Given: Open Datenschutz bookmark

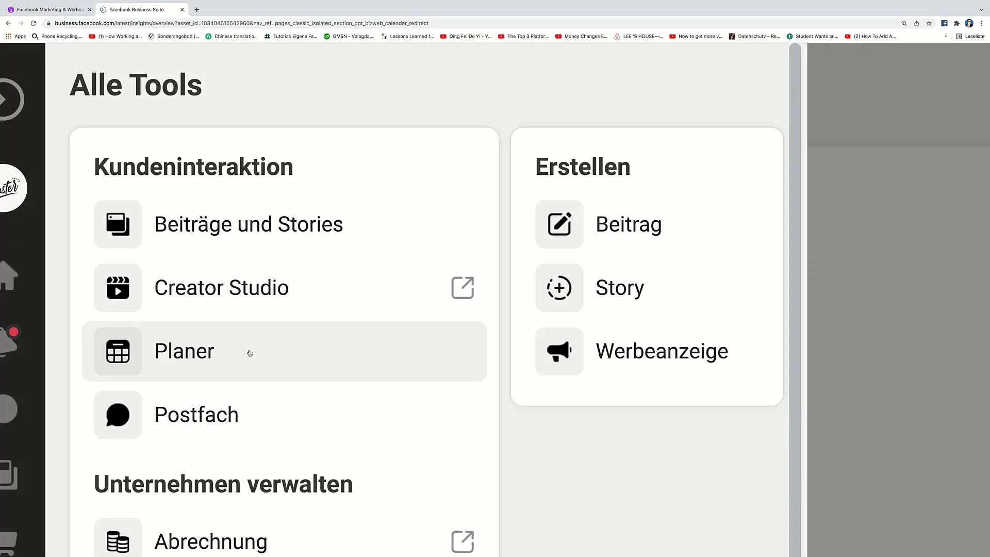Looking at the screenshot, I should 754,36.
